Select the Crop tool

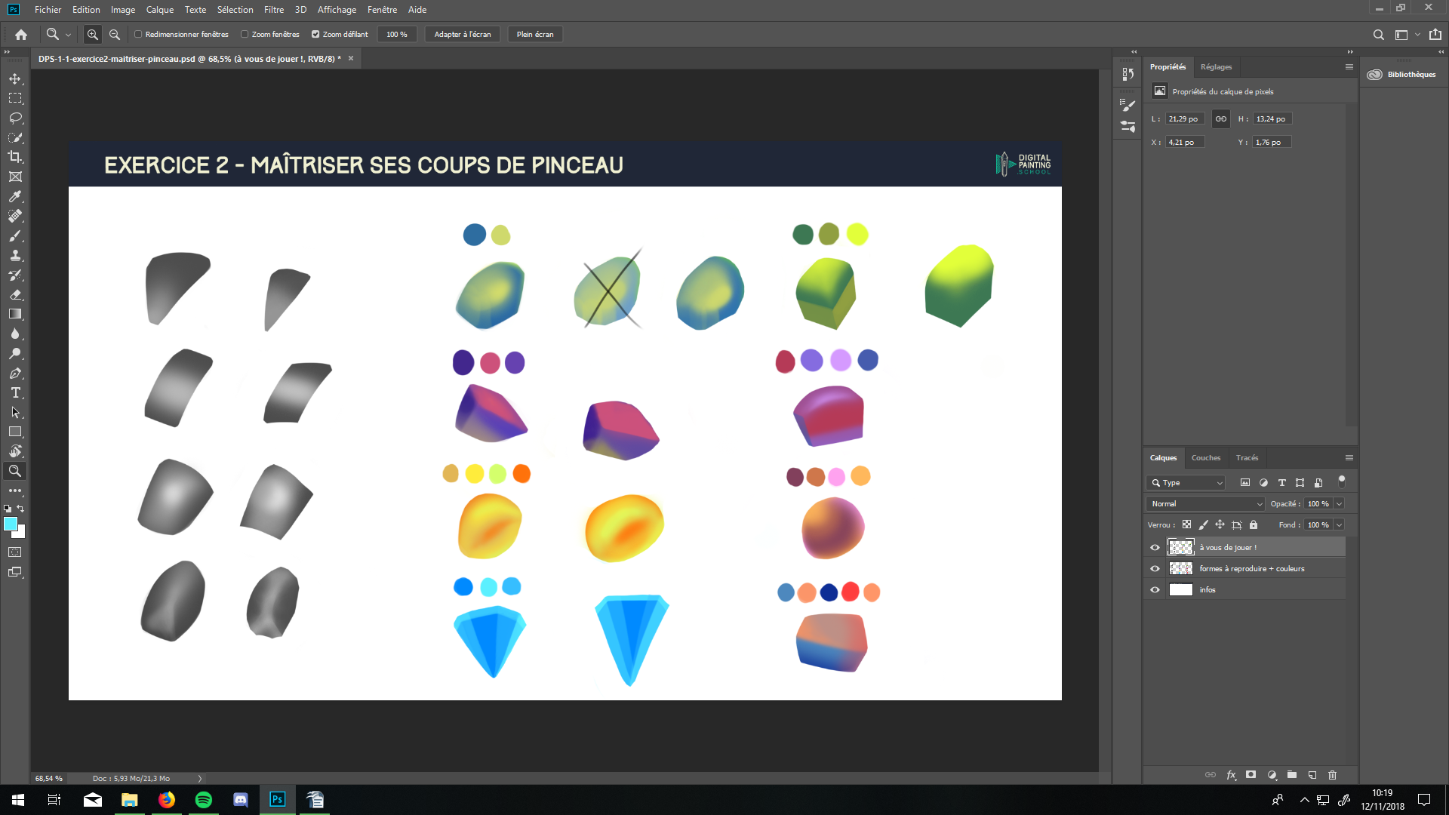coord(15,157)
